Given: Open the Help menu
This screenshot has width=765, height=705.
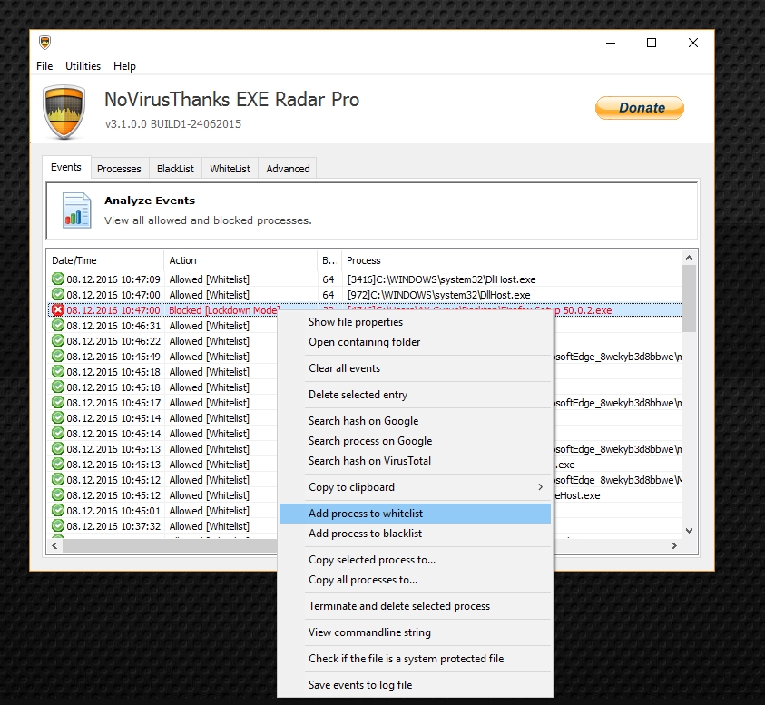Looking at the screenshot, I should coord(124,66).
